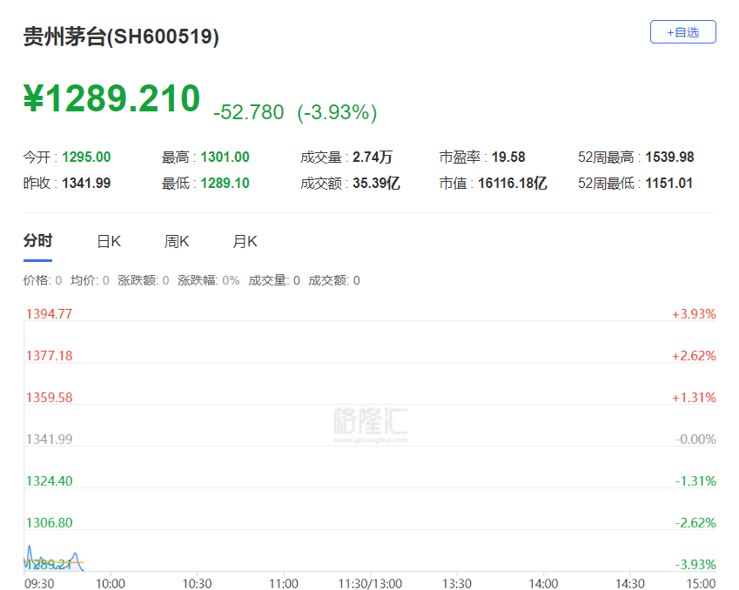Viewport: 739px width, 590px height.
Task: Click the -2.62% right axis label
Action: click(x=695, y=523)
